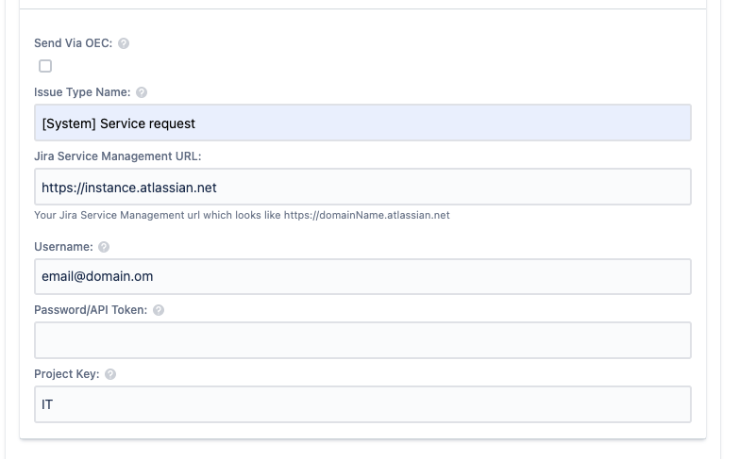
Task: Click the Username label
Action: pos(63,247)
